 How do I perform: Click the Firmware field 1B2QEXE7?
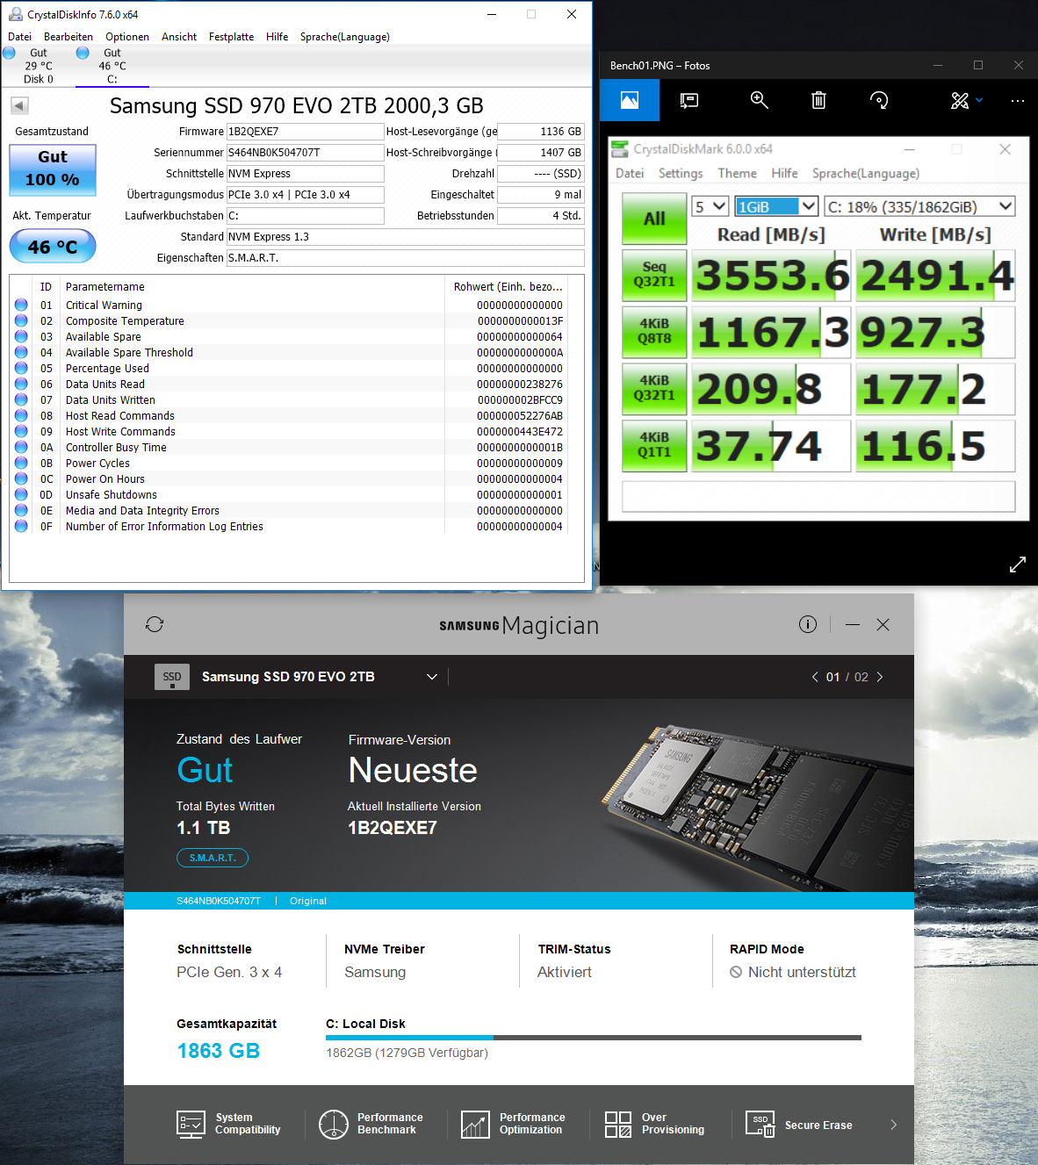point(305,132)
